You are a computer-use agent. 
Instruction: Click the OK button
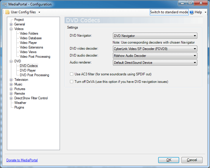click(x=169, y=160)
